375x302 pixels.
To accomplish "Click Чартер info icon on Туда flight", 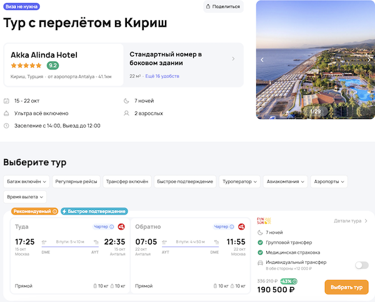I will click(x=112, y=227).
